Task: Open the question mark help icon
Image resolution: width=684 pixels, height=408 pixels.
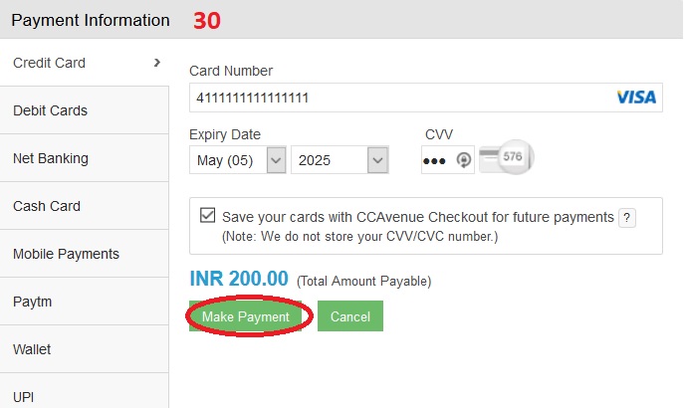Action: (x=627, y=217)
